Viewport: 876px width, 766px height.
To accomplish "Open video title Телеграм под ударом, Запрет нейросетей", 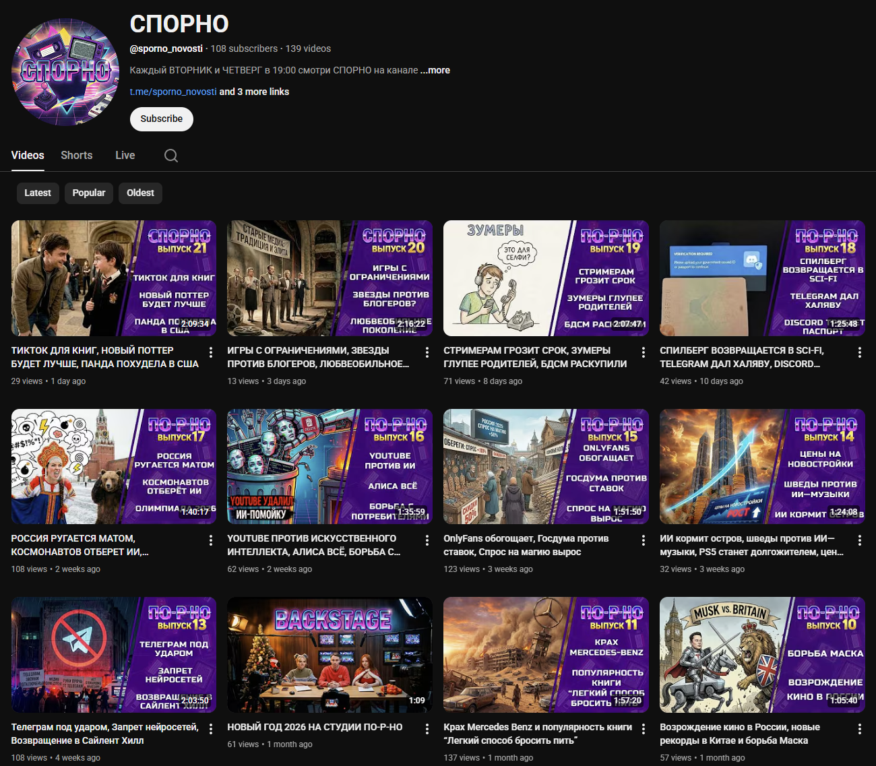I will [105, 734].
